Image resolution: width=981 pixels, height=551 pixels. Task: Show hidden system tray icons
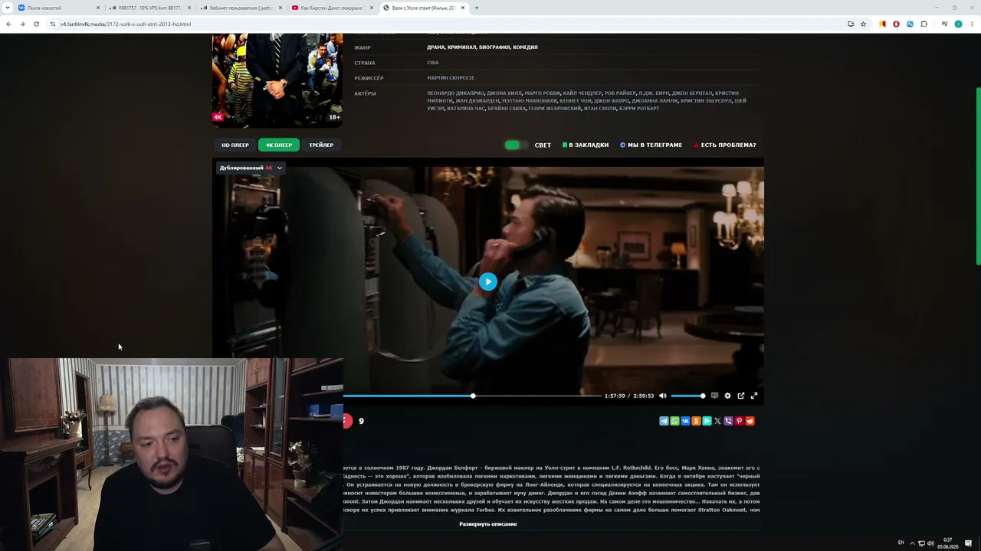tap(912, 543)
